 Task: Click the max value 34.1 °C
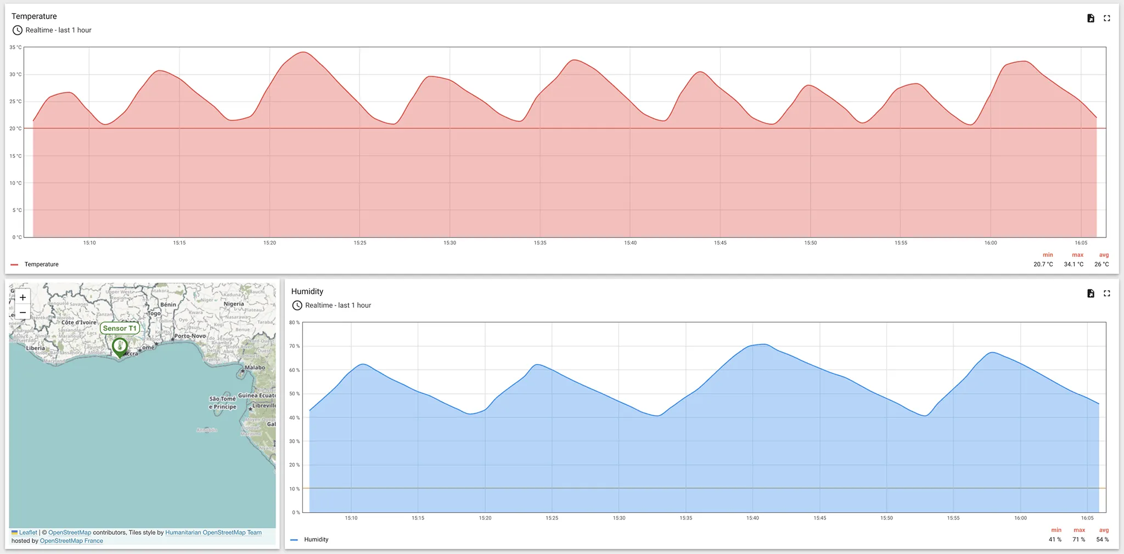tap(1074, 264)
